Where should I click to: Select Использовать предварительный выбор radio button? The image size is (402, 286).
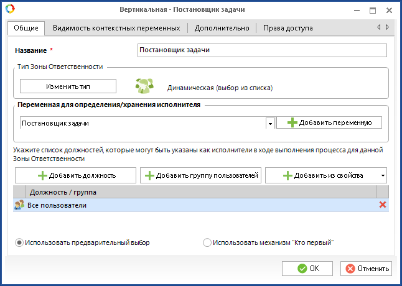[x=20, y=242]
